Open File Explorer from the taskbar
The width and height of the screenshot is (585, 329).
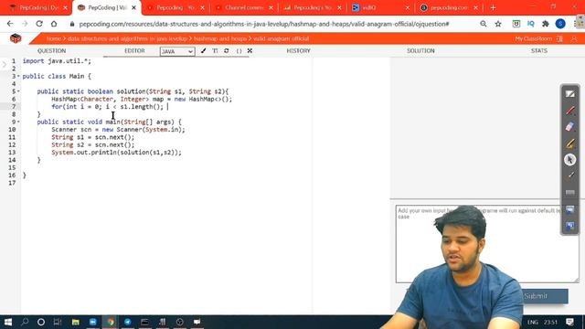(75, 322)
